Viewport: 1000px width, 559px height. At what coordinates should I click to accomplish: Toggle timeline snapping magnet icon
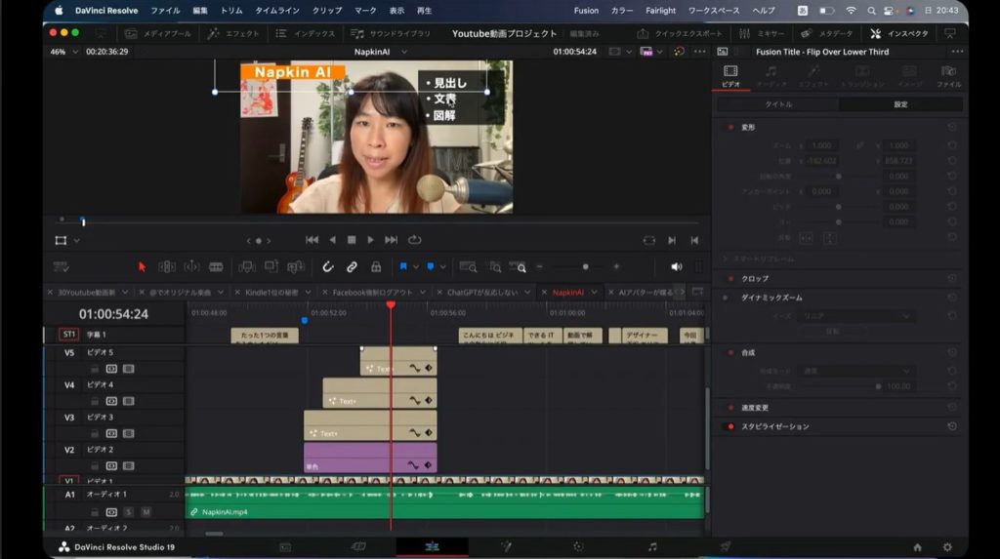(x=328, y=266)
